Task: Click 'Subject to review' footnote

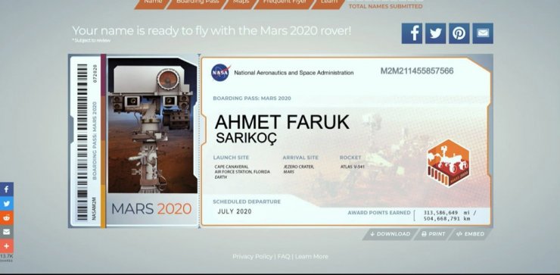Action: pyautogui.click(x=92, y=40)
